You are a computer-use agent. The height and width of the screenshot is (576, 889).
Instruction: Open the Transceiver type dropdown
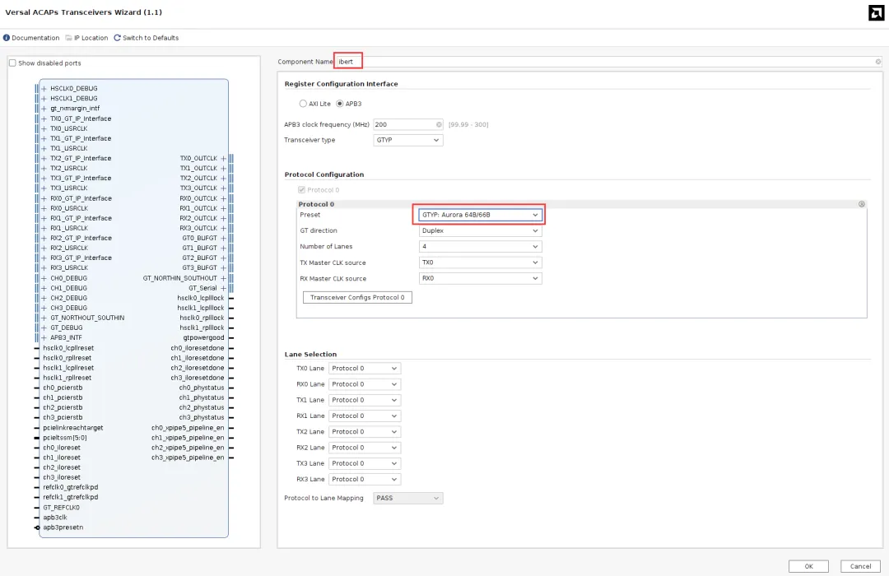click(x=407, y=140)
